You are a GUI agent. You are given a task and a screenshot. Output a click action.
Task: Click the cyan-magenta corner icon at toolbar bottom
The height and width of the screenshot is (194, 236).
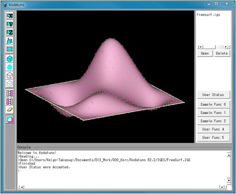tap(10, 119)
